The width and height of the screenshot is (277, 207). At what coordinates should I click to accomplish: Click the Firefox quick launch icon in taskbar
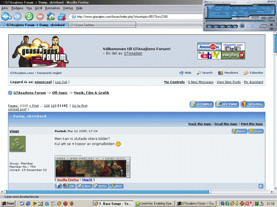(x=71, y=203)
